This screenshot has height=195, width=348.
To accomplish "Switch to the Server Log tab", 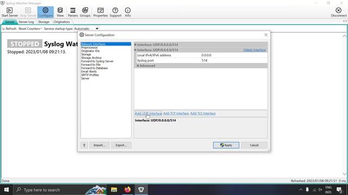I will (x=26, y=22).
